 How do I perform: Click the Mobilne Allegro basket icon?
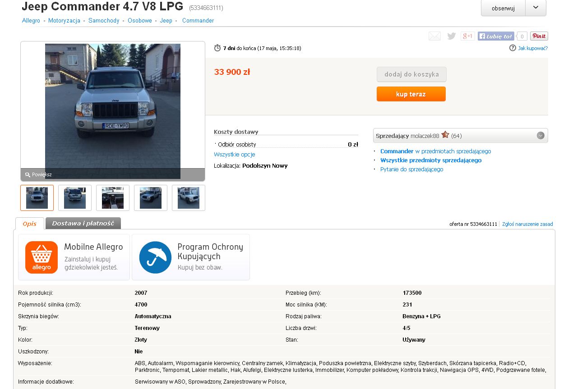(42, 257)
